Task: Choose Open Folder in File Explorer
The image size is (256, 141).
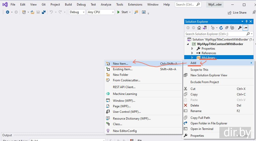Action: coord(209,123)
